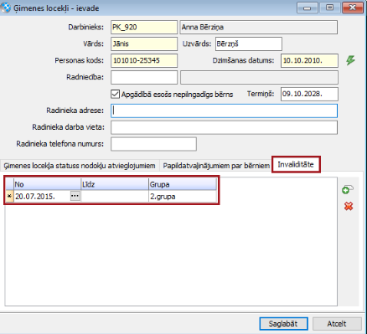Click the No column header
The image size is (367, 334).
(47, 184)
